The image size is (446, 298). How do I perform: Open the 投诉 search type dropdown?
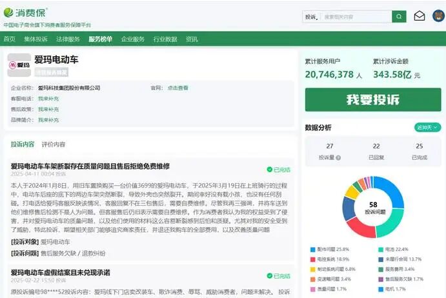pyautogui.click(x=312, y=17)
